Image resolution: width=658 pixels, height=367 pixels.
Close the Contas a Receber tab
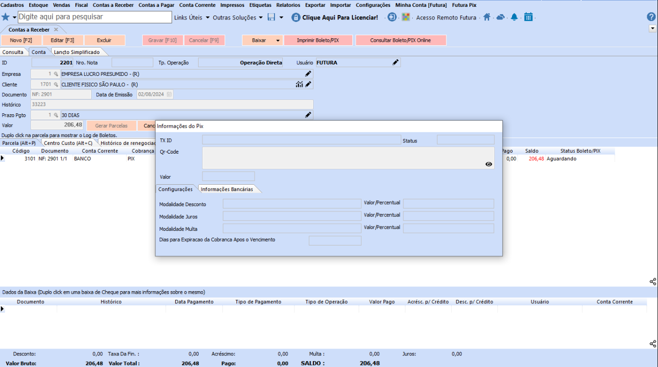click(56, 30)
